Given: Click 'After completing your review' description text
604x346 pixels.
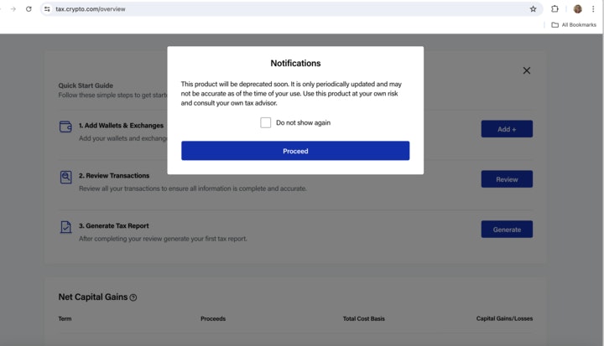Looking at the screenshot, I should (x=163, y=239).
